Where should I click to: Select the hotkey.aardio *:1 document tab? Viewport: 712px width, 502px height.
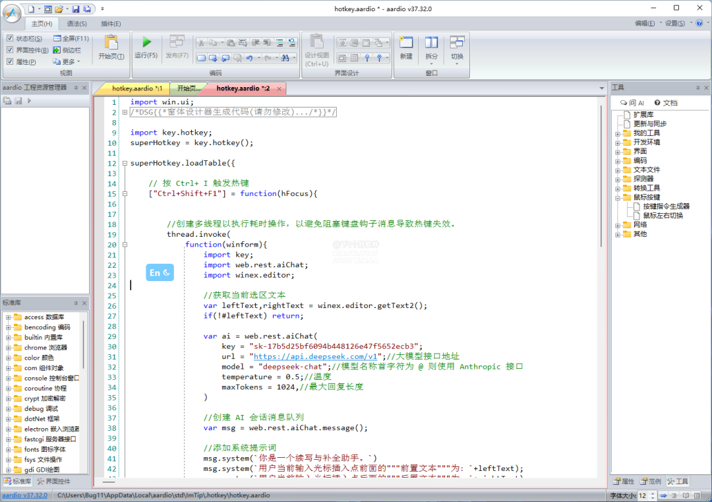(x=136, y=88)
